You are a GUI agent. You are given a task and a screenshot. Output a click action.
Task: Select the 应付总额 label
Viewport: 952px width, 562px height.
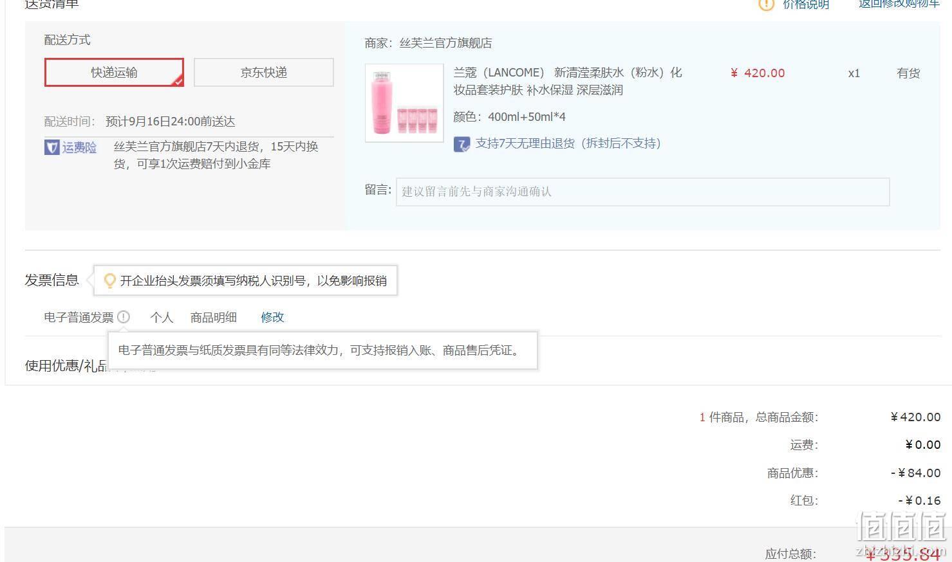(790, 554)
